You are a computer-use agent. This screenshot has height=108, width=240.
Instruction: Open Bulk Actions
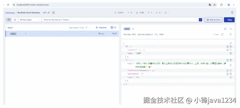point(213,20)
